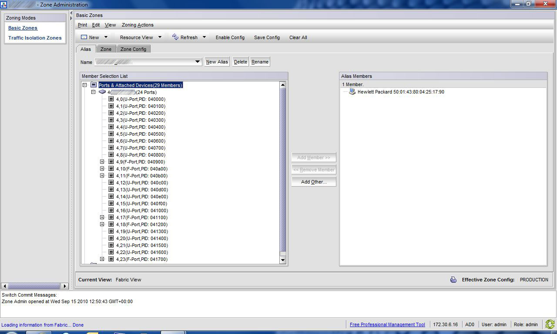
Task: Select Hewlett Packard 50:01:43:80:04:25:17:90 alias member
Action: click(x=401, y=92)
